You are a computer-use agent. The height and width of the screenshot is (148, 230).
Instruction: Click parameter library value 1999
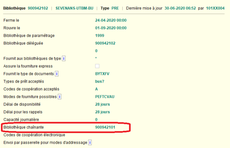(100, 36)
